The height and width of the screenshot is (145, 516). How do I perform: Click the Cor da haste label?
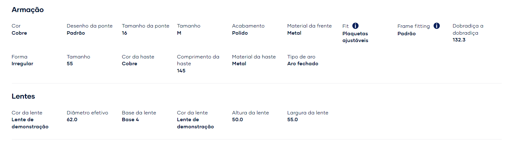pyautogui.click(x=138, y=57)
